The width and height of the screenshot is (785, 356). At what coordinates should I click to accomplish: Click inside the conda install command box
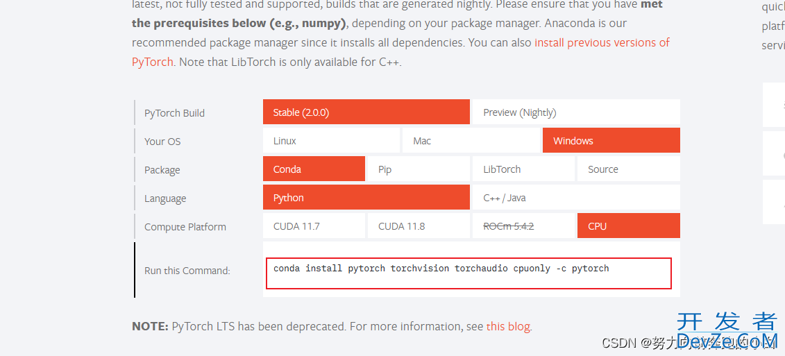point(468,273)
